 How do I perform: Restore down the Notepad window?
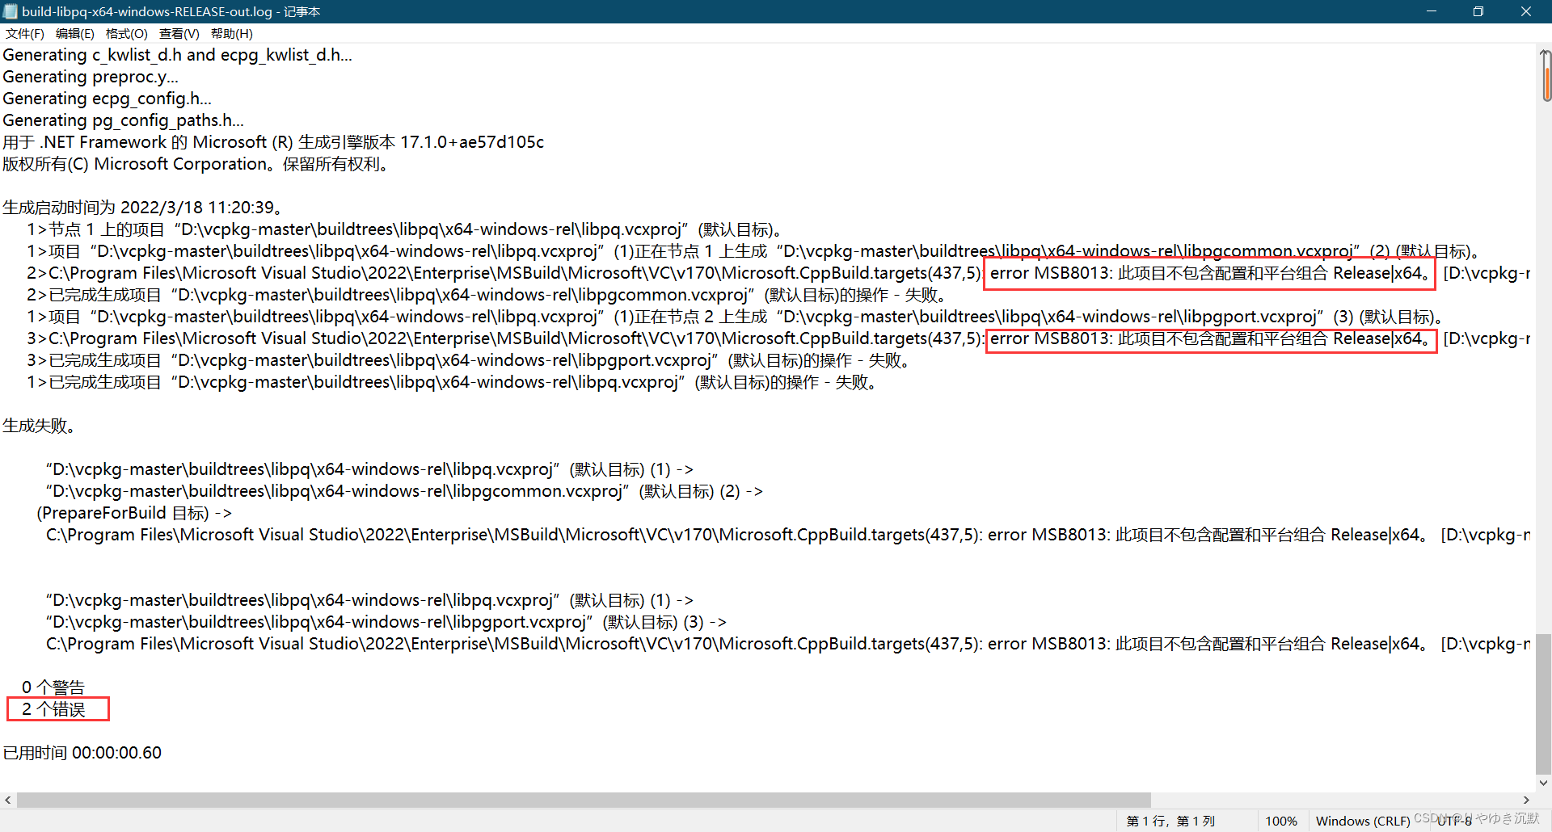tap(1478, 11)
